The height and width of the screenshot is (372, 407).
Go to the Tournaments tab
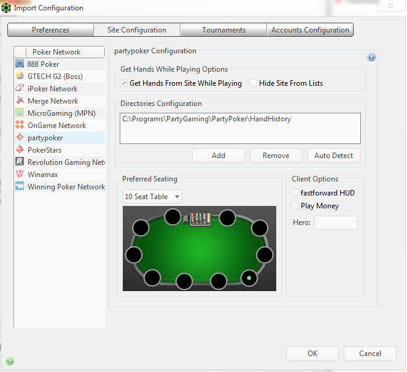(x=223, y=30)
